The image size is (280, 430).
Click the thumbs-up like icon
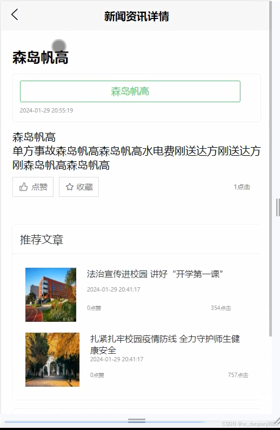coord(23,187)
